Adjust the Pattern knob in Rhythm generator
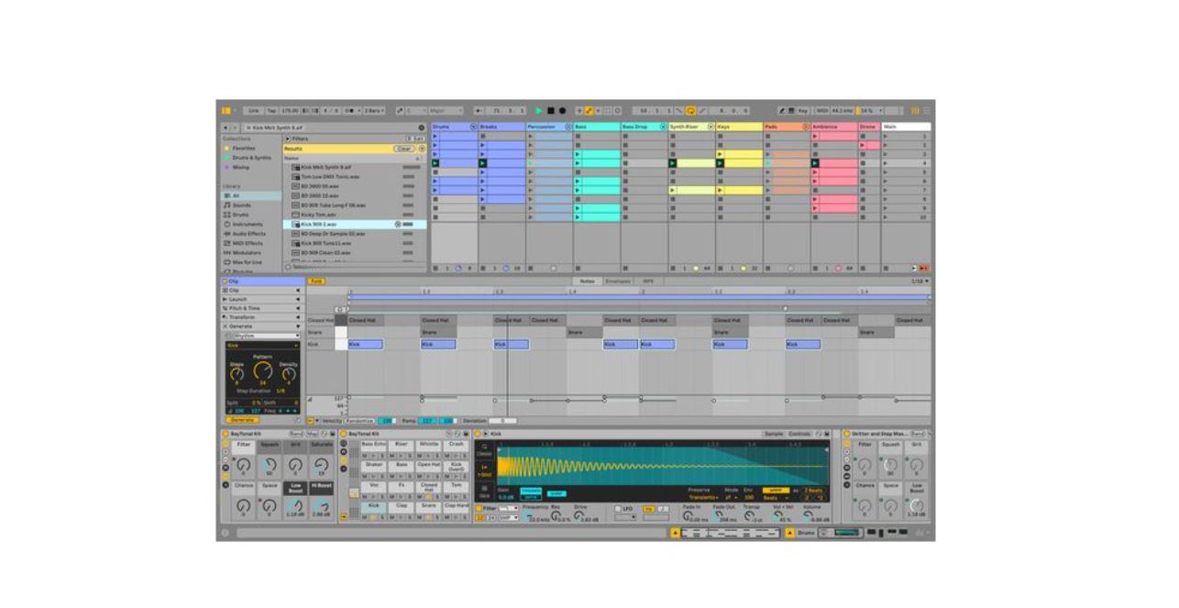Viewport: 1179px width, 608px height. click(x=263, y=371)
